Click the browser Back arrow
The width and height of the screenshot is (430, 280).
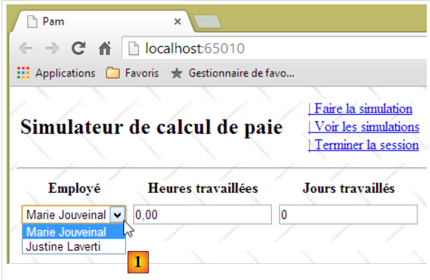click(25, 49)
